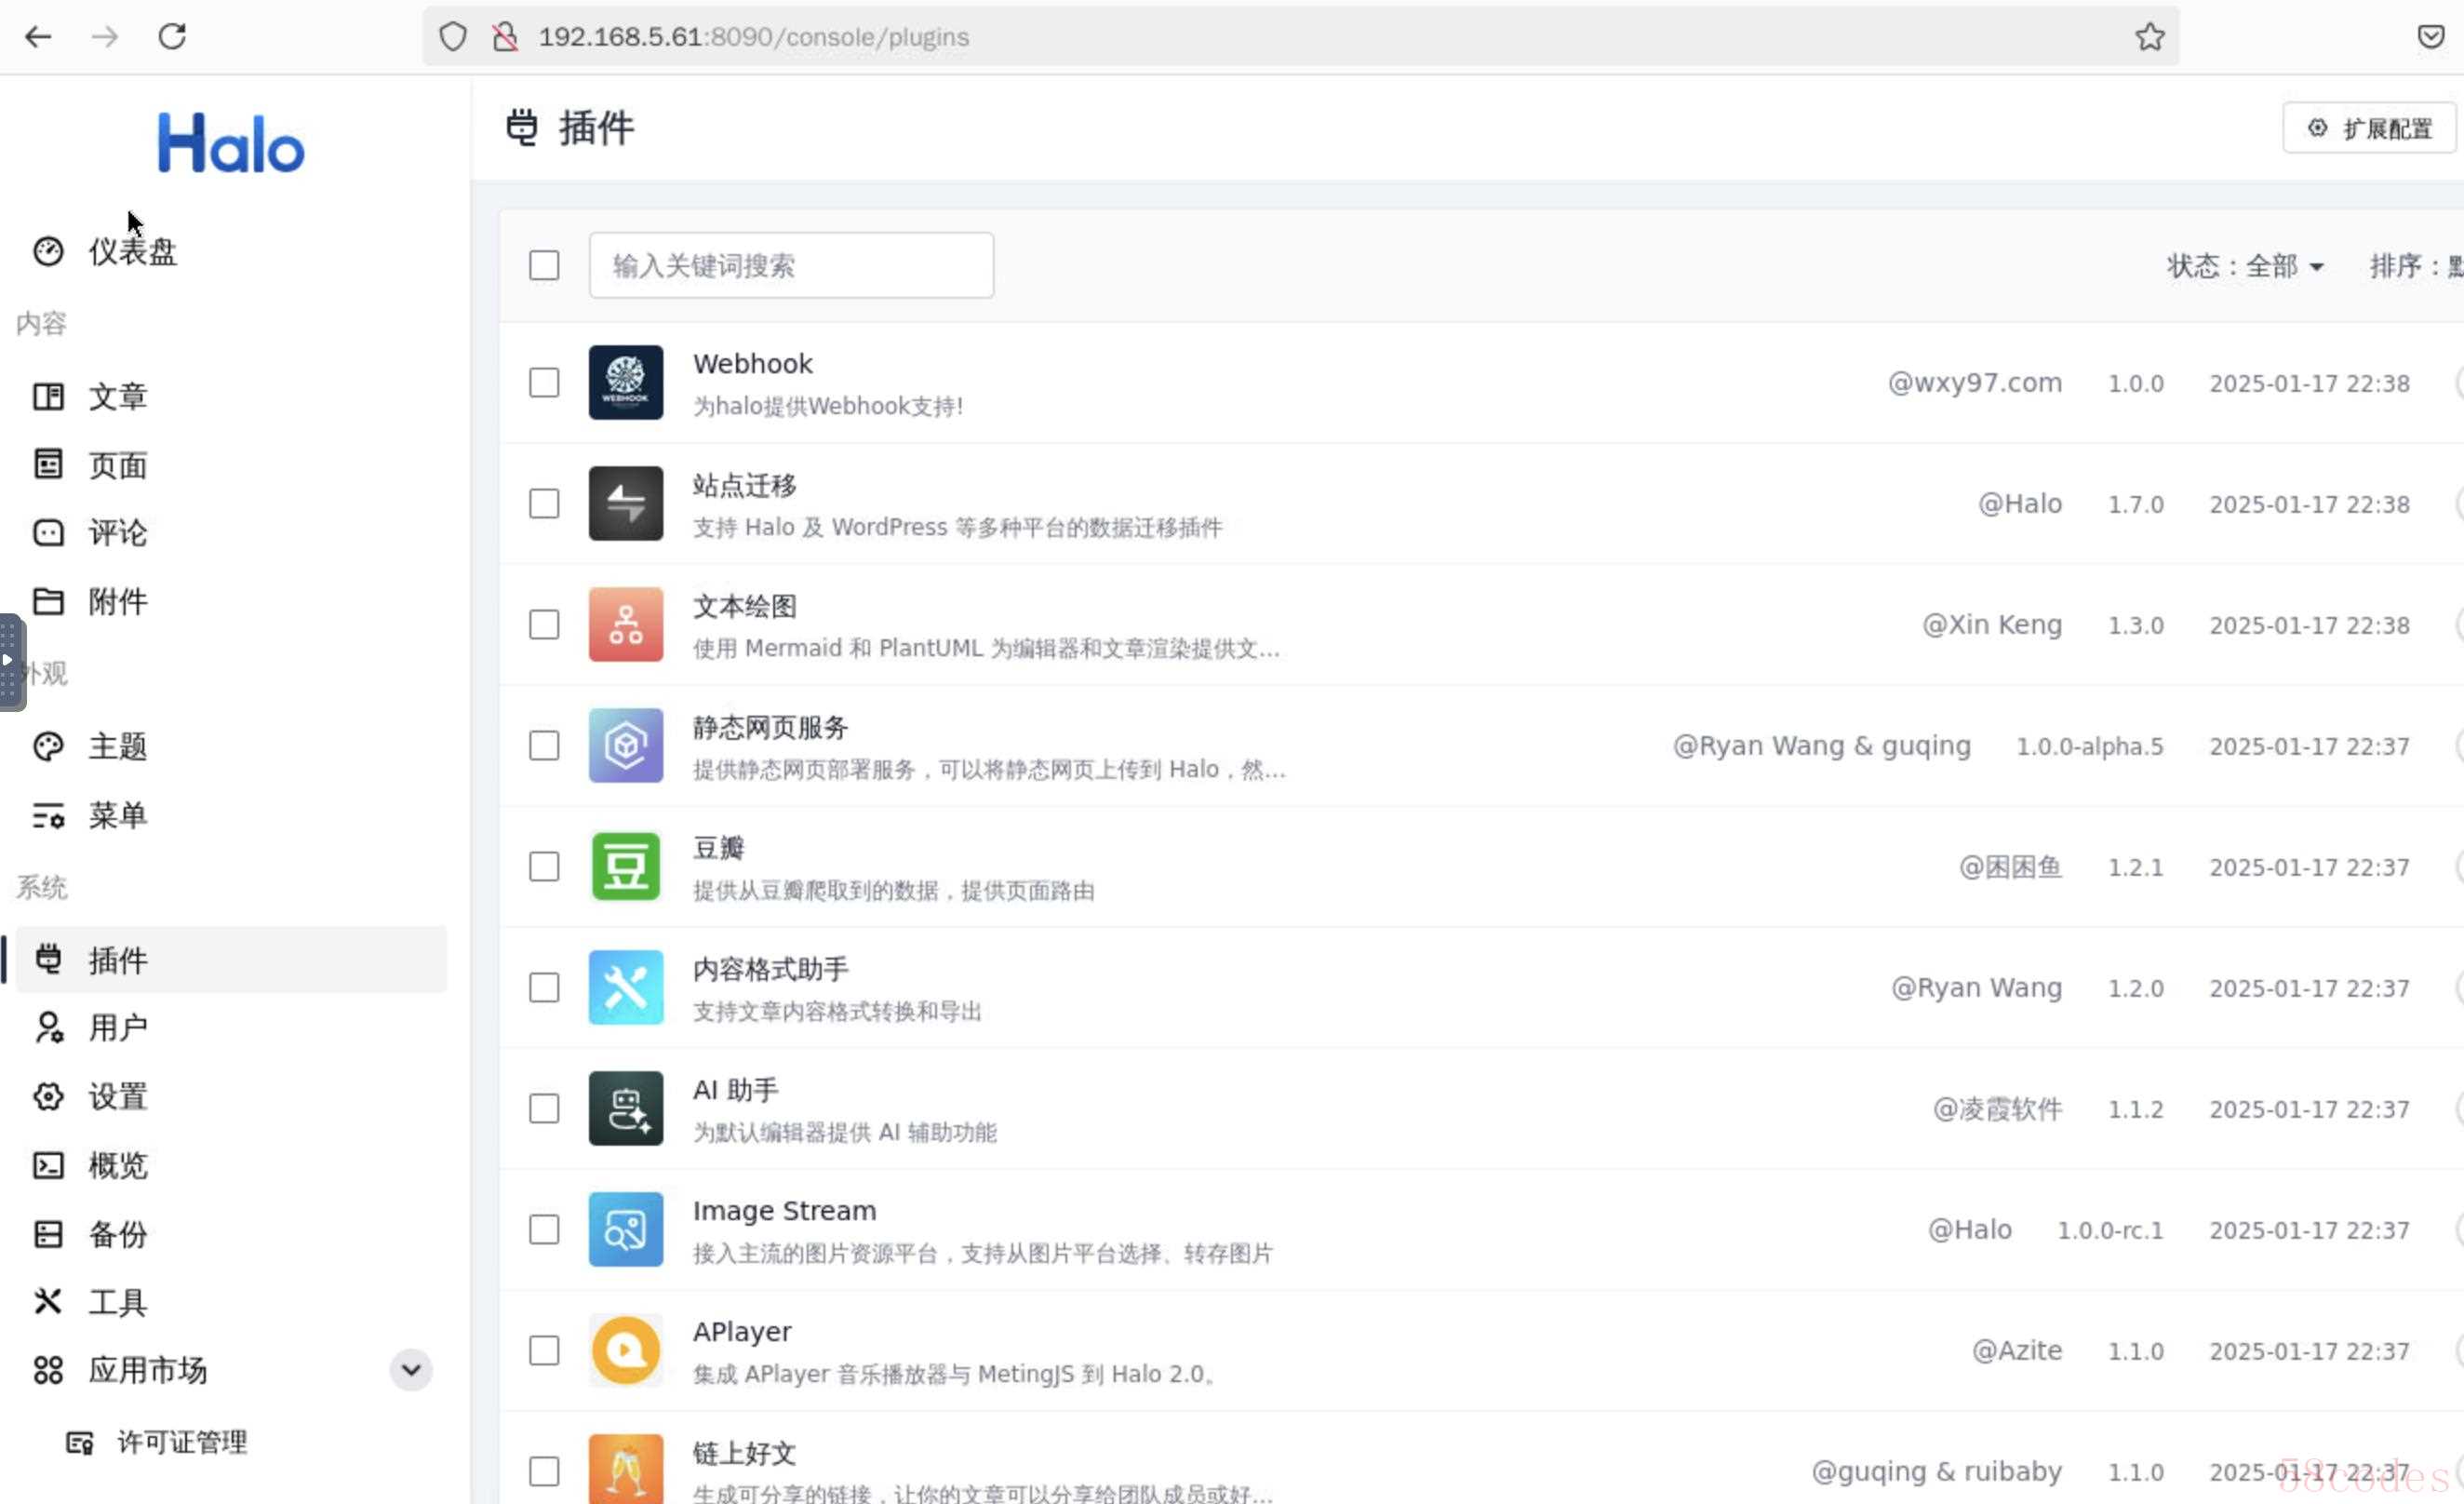Open 附件 attachments in sidebar
This screenshot has height=1504, width=2464.
pos(231,601)
